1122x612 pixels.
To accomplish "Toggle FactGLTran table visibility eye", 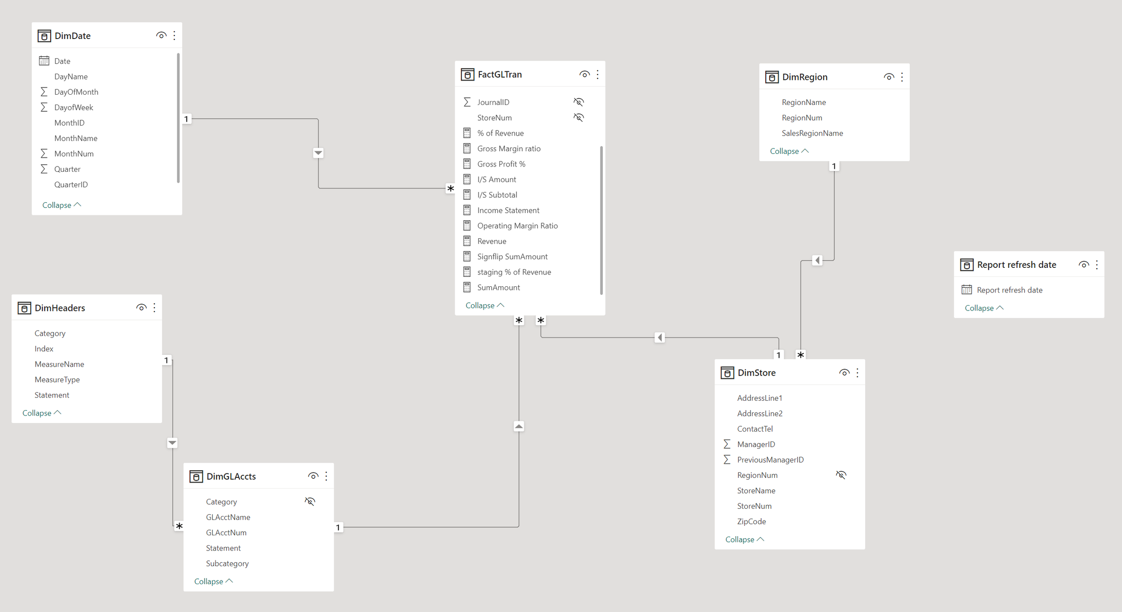I will pyautogui.click(x=584, y=74).
